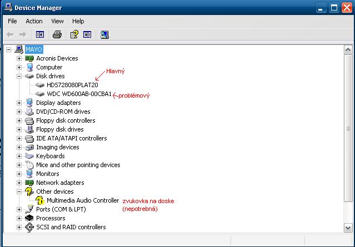
Task: Open the File menu
Action: tap(12, 21)
